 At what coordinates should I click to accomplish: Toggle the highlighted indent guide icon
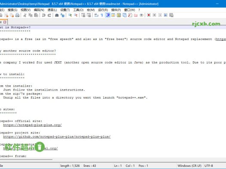point(108,15)
